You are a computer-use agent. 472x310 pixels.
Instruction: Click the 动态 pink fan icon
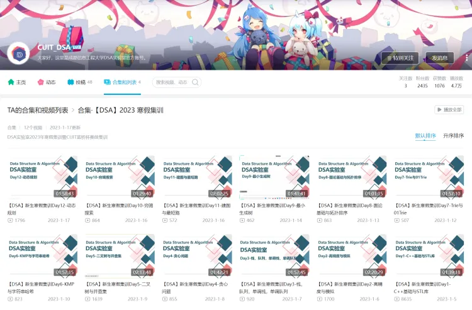[41, 82]
